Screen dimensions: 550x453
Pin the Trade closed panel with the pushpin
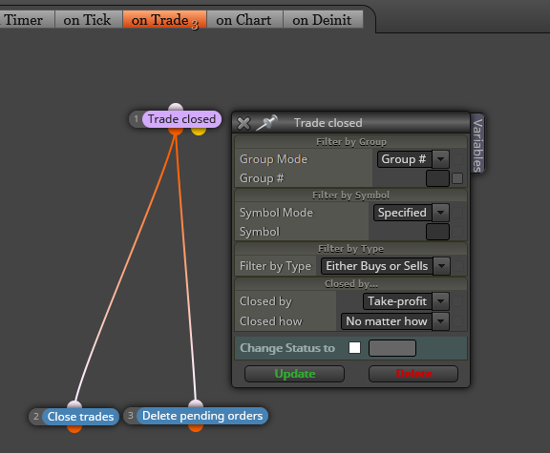tap(267, 123)
